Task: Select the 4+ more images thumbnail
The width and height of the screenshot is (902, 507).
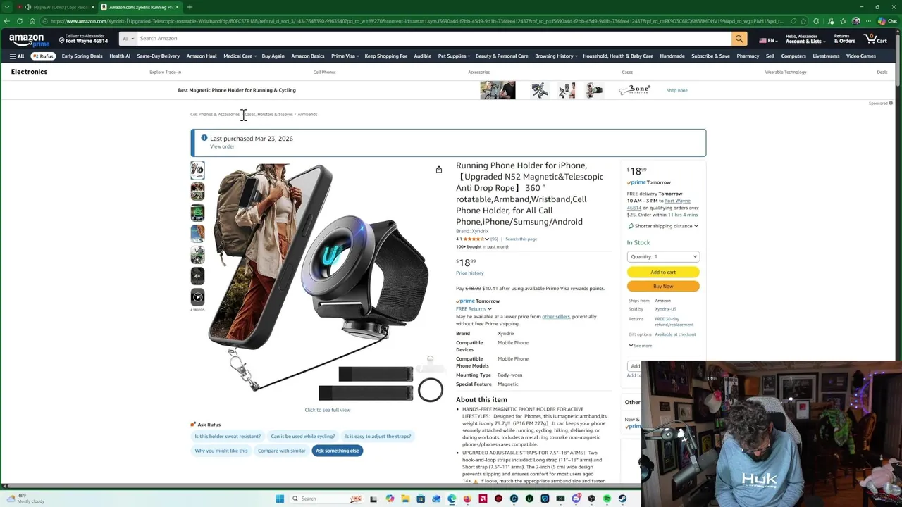Action: click(197, 275)
